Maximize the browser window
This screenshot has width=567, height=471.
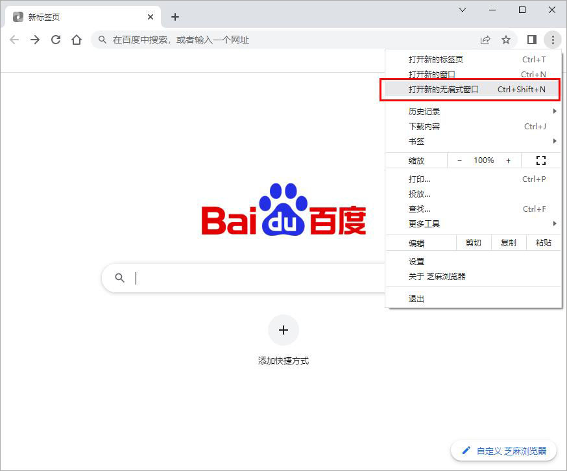click(x=522, y=10)
